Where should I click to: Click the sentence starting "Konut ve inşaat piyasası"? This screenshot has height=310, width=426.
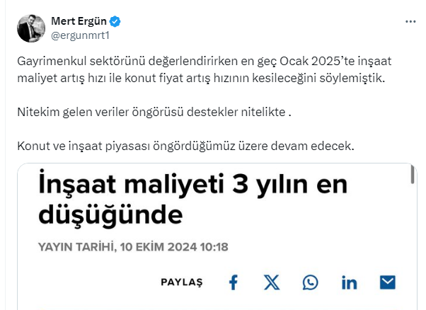(x=184, y=147)
